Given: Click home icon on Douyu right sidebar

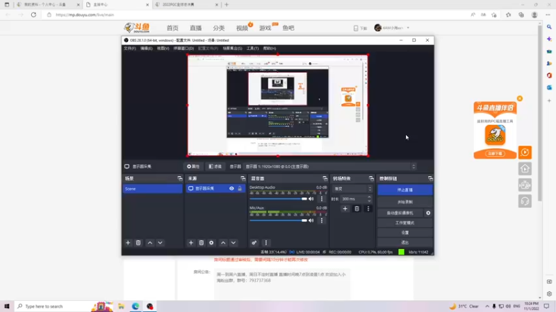Looking at the screenshot, I should (525, 168).
